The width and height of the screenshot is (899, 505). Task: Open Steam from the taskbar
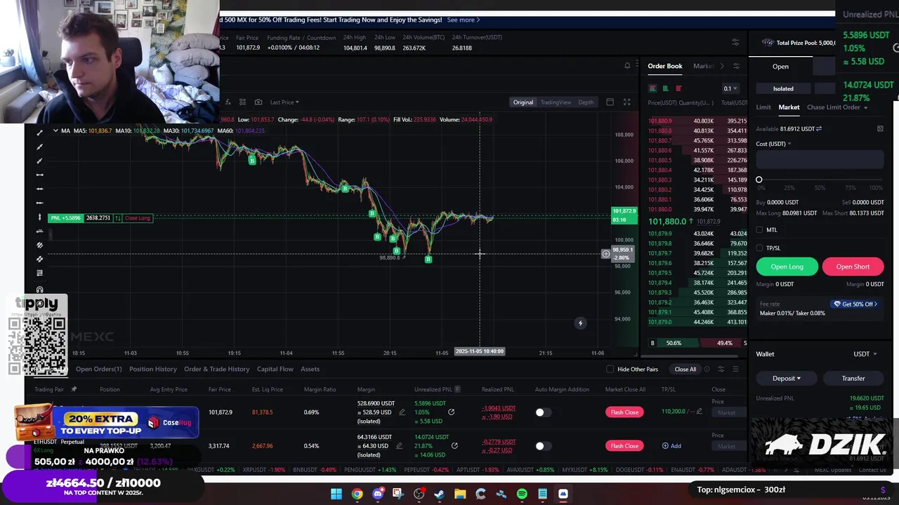440,494
